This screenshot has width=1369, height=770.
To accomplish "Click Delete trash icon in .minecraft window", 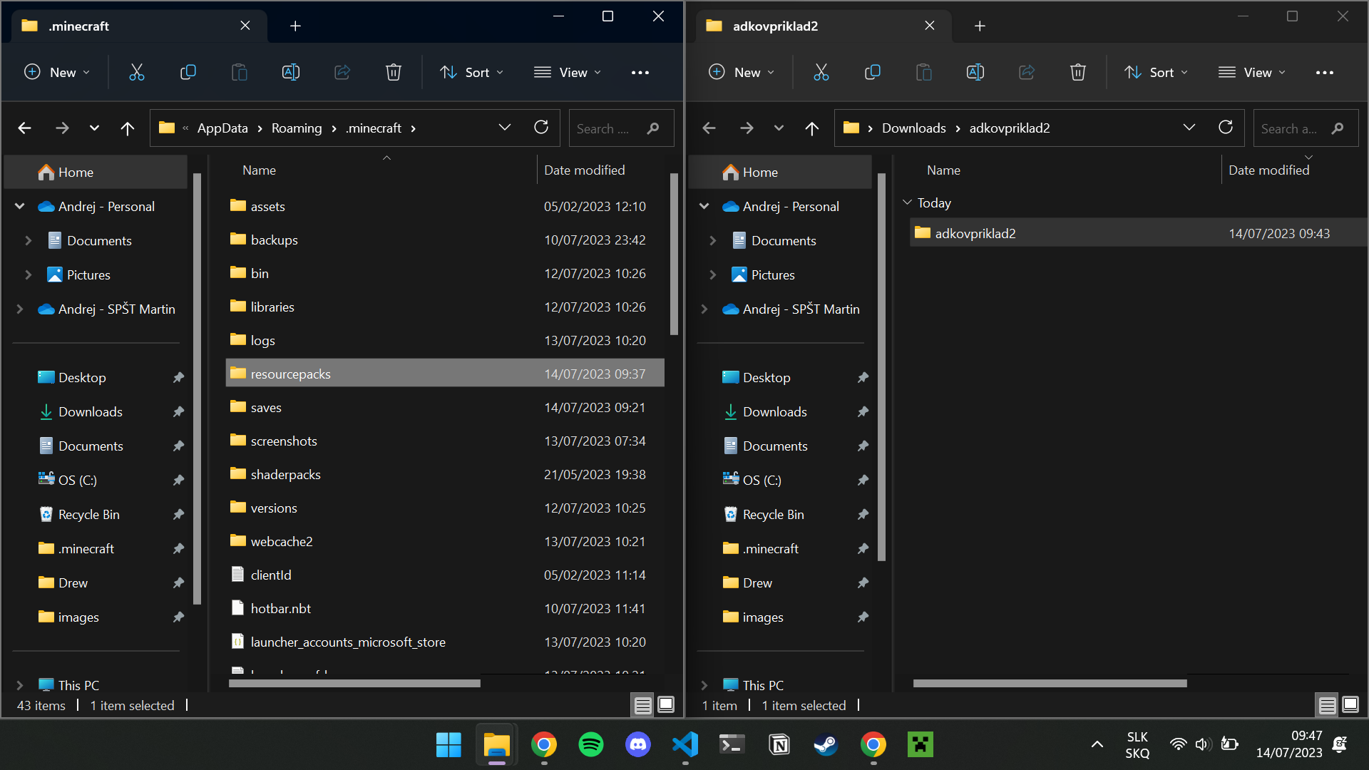I will (393, 72).
